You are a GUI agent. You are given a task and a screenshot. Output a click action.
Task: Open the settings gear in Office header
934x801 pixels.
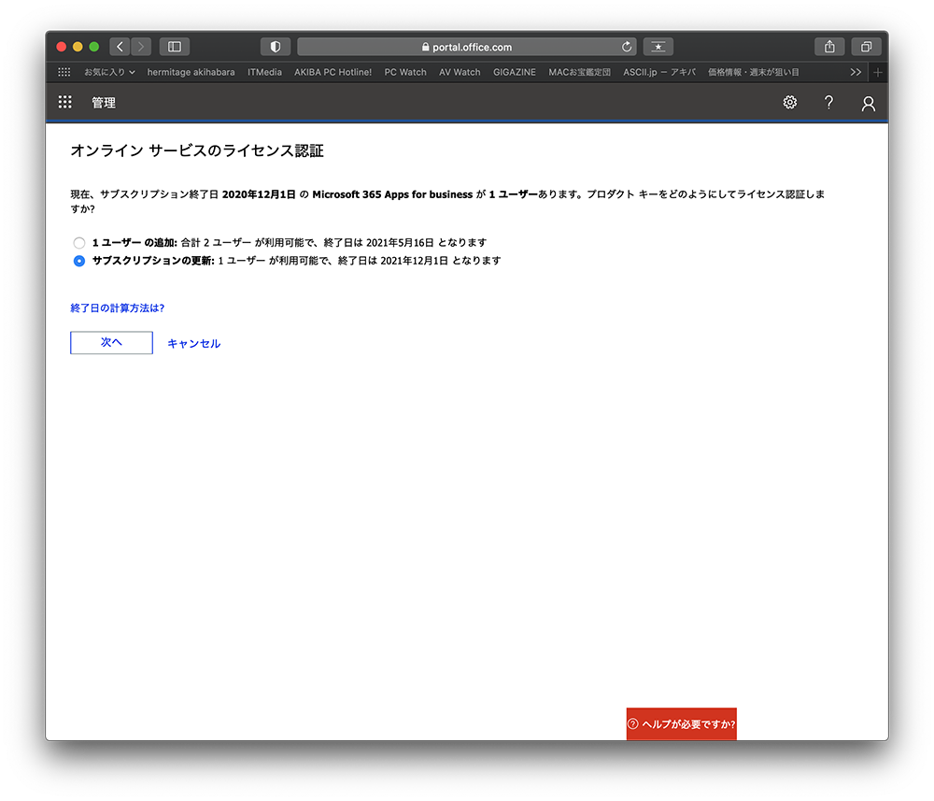point(790,103)
